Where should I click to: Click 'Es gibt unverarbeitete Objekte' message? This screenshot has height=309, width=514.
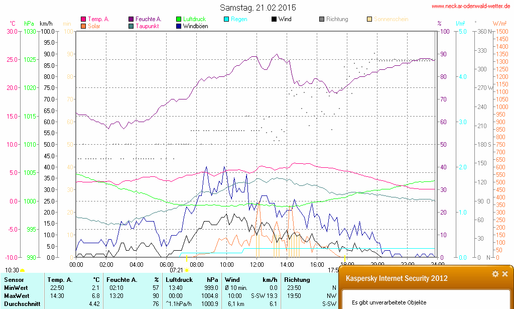point(389,302)
